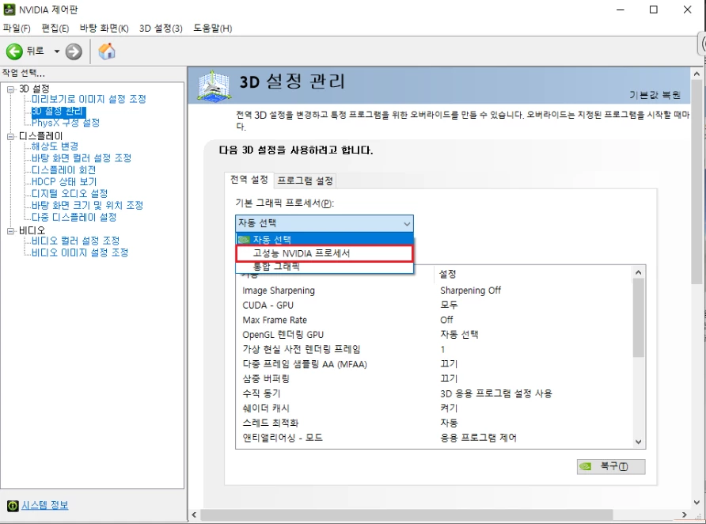Open 바탕 화면 컬러 설정 조정
The image size is (706, 524).
point(82,158)
